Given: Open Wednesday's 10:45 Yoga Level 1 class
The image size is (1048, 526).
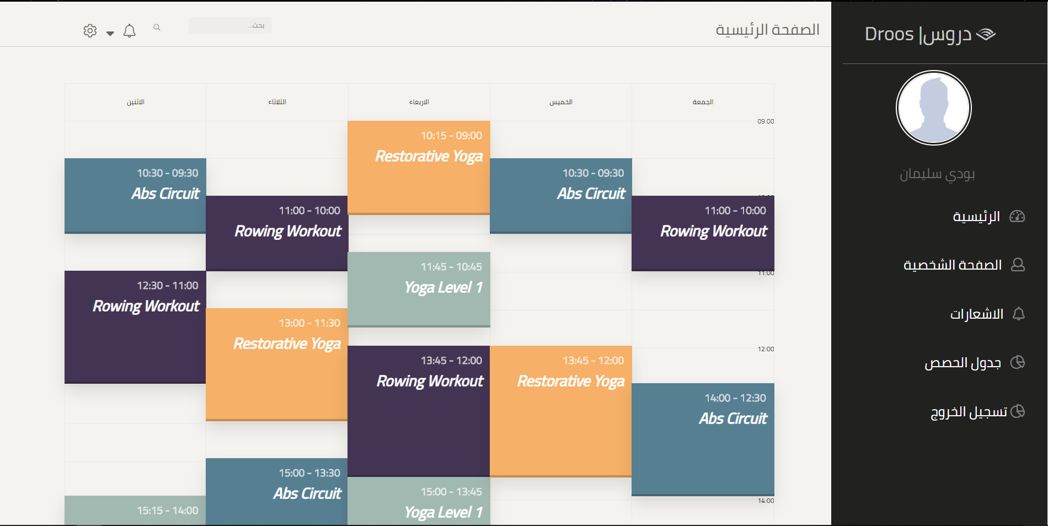Looking at the screenshot, I should pyautogui.click(x=419, y=289).
